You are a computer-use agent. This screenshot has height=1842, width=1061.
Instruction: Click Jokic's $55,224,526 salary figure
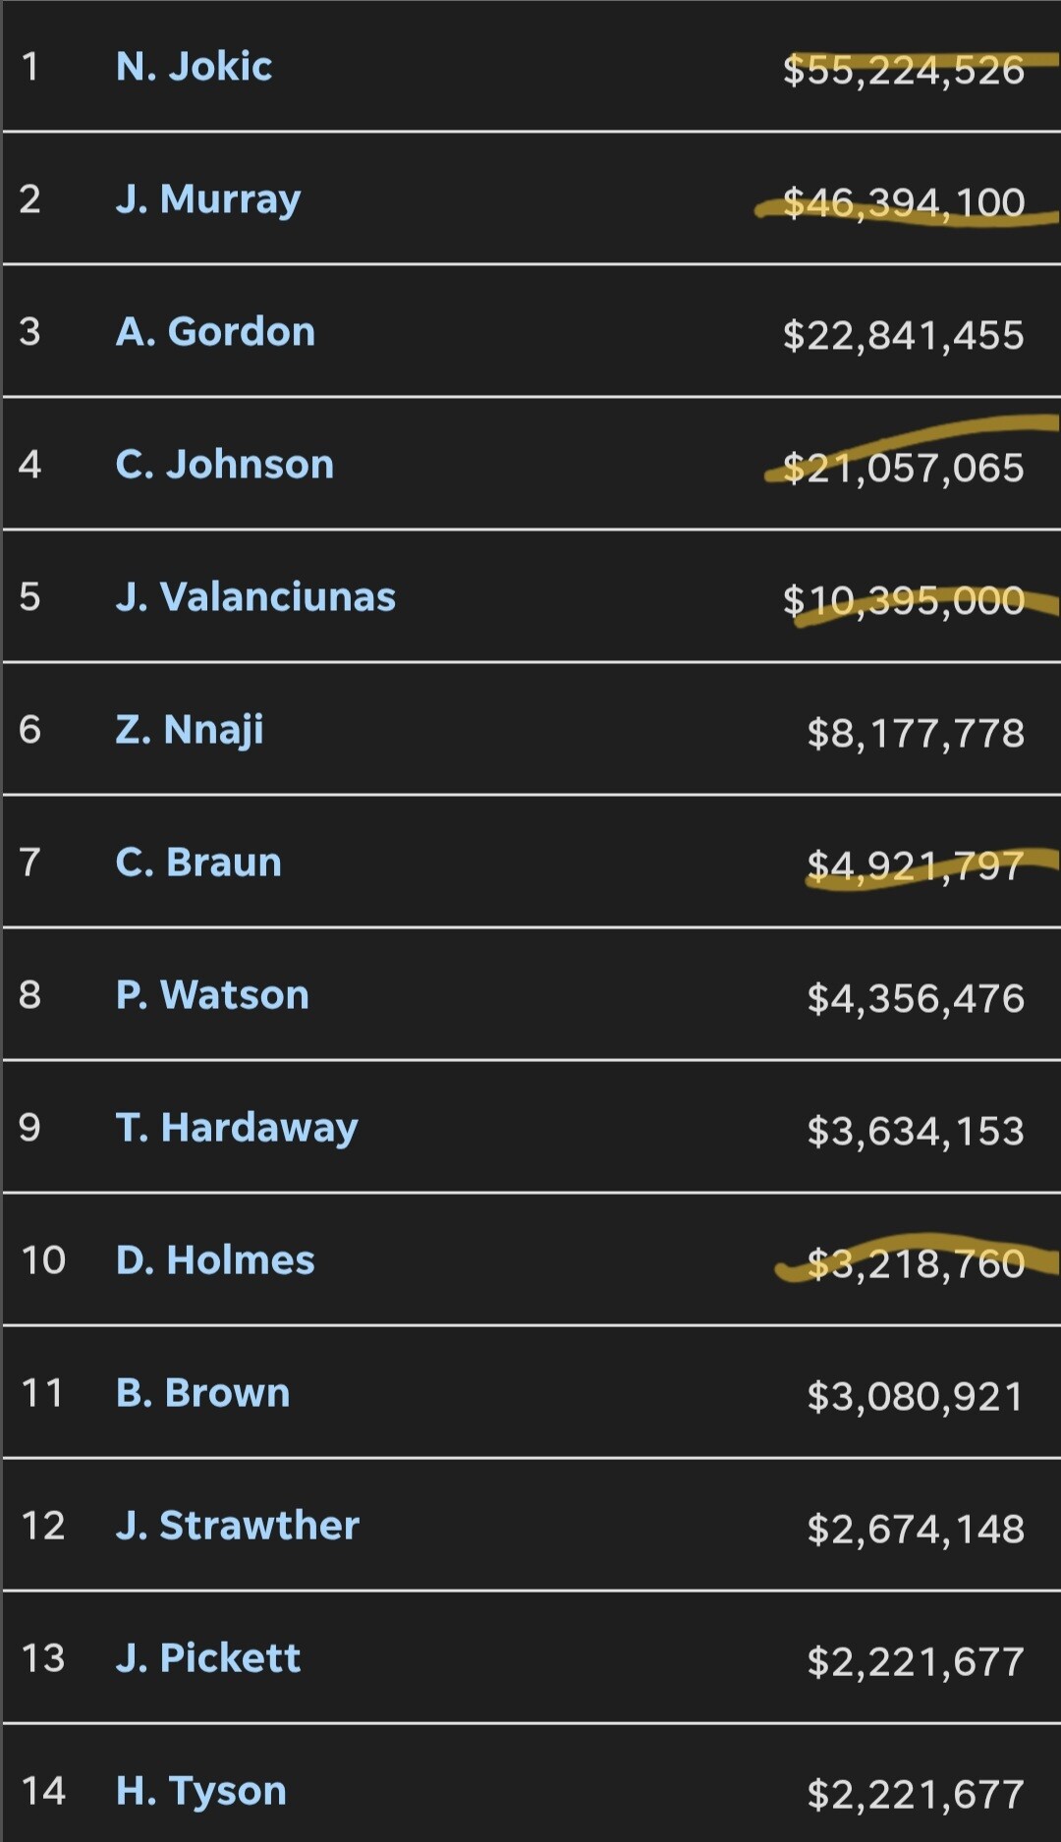pyautogui.click(x=904, y=70)
